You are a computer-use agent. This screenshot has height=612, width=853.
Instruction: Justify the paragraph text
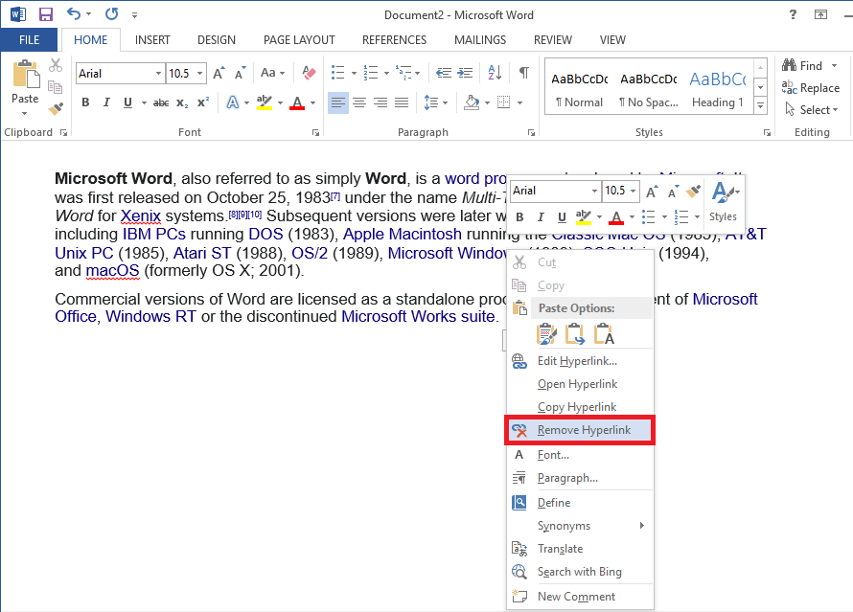[402, 102]
